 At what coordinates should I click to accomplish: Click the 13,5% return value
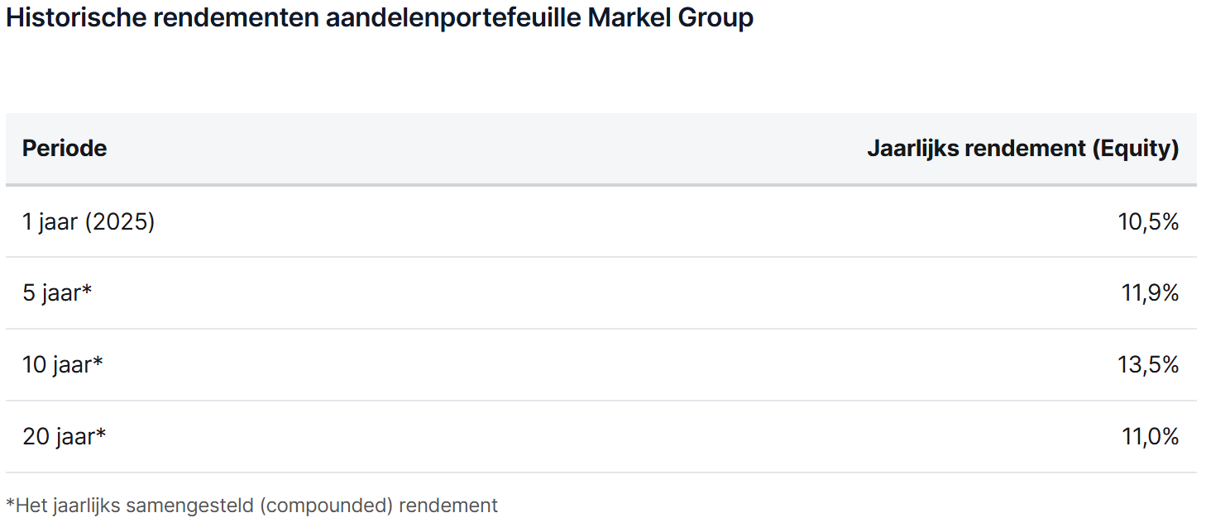[x=1148, y=365]
